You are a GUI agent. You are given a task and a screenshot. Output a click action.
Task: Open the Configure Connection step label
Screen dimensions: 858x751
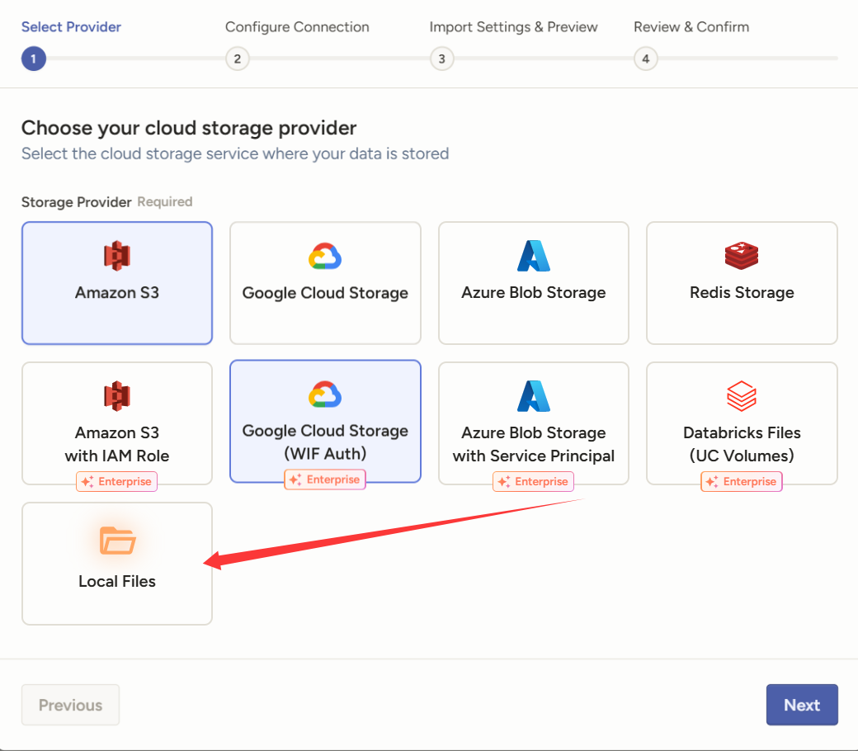tap(297, 26)
